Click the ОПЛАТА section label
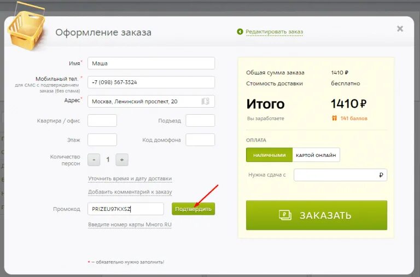Image resolution: width=420 pixels, height=277 pixels. click(x=256, y=140)
